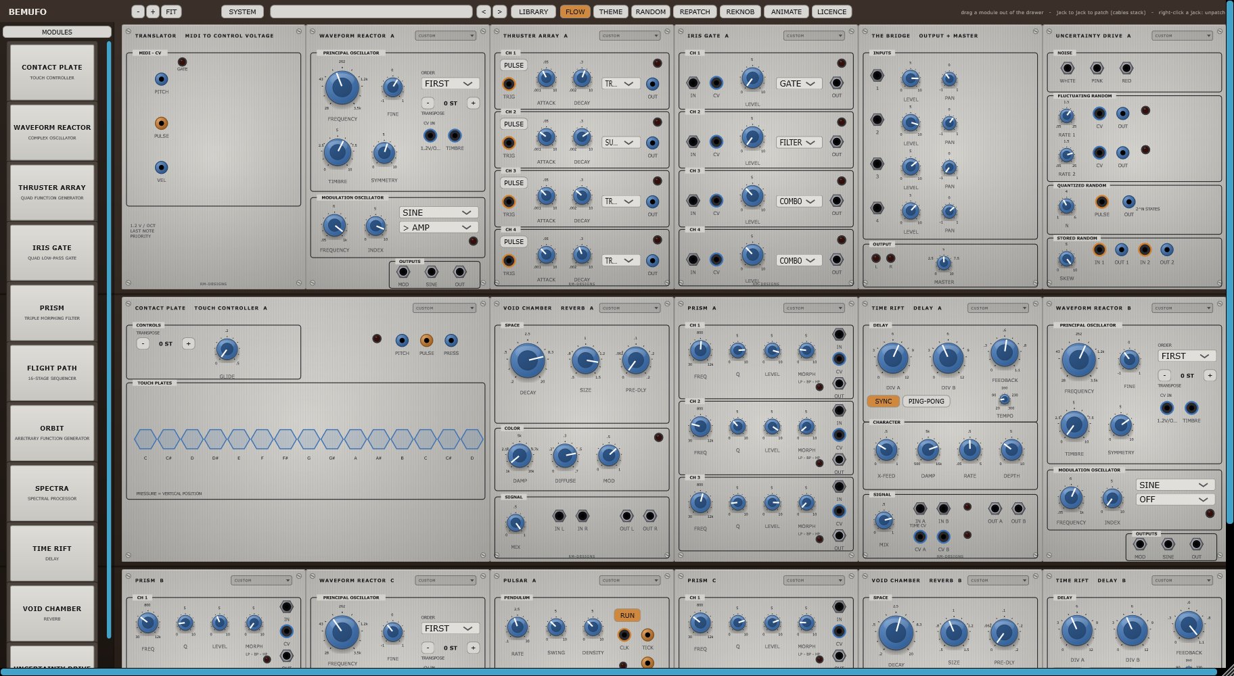This screenshot has width=1234, height=676.
Task: Click Thruster Array CH 1 OUT jack
Action: tap(652, 84)
